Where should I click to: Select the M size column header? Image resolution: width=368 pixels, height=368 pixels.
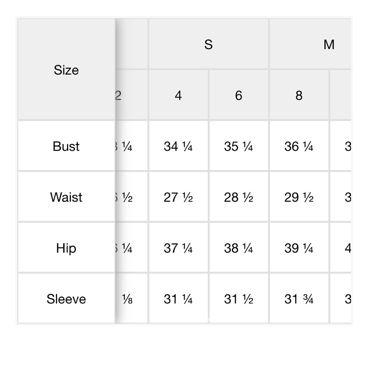click(x=329, y=45)
